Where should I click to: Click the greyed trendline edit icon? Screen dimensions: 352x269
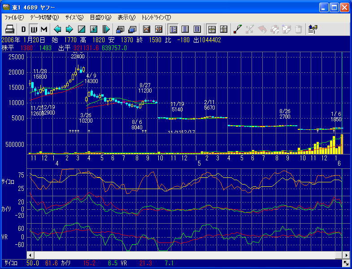click(x=250, y=29)
